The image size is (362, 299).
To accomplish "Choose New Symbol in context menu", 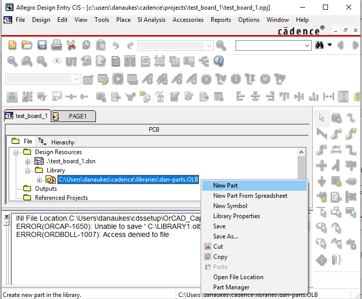I will pos(254,206).
